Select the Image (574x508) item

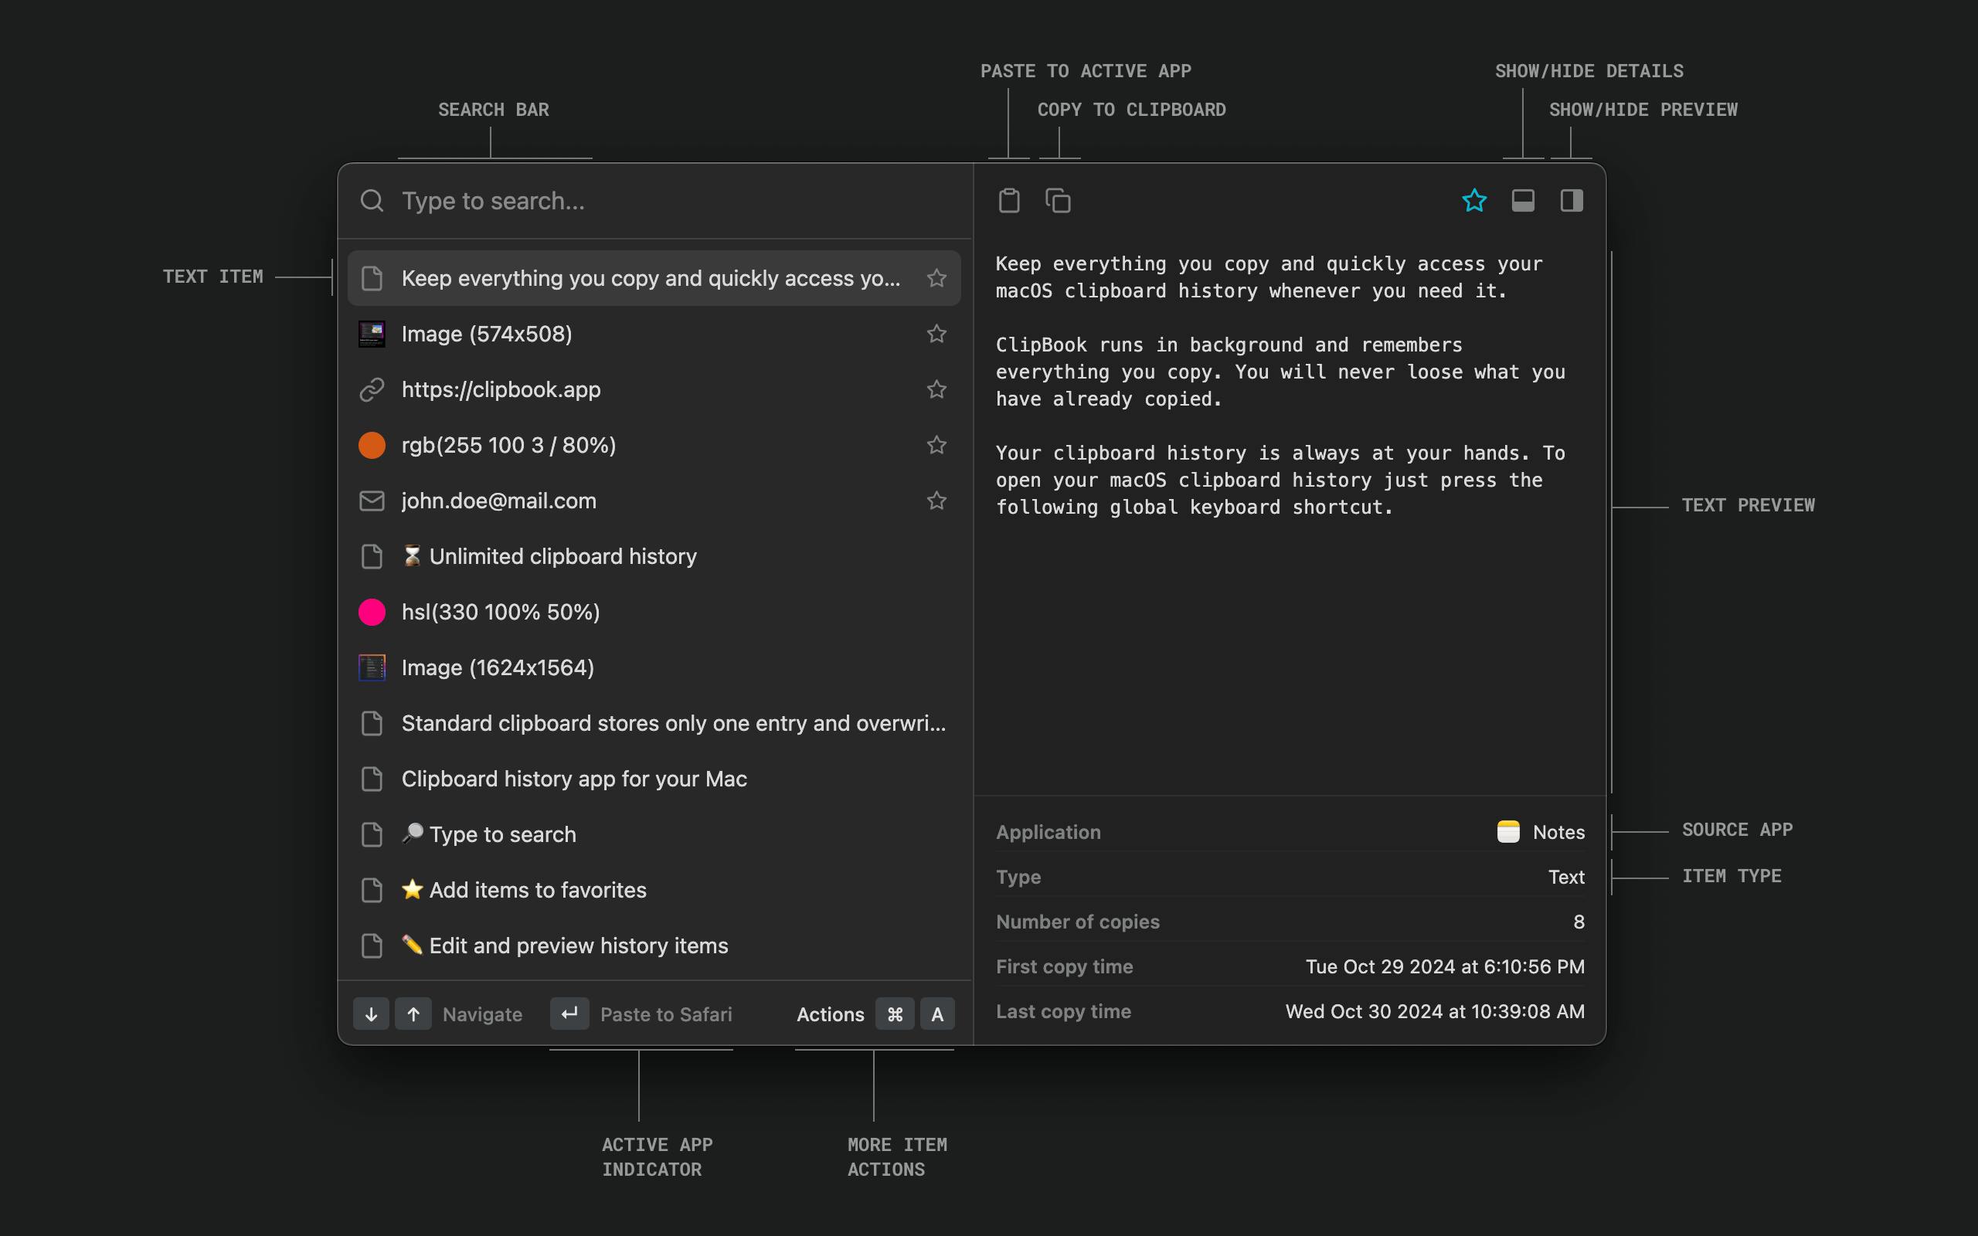[x=654, y=334]
